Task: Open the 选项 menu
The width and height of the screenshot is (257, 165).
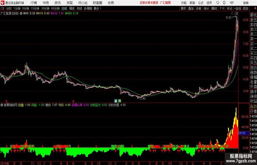Action: coord(209,3)
